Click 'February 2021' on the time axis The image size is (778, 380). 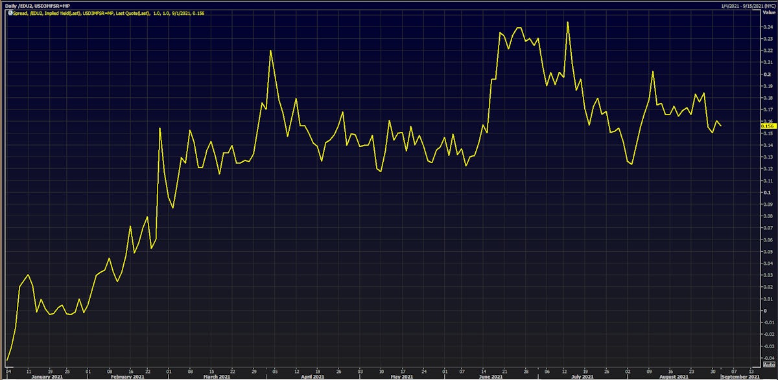[x=128, y=376]
